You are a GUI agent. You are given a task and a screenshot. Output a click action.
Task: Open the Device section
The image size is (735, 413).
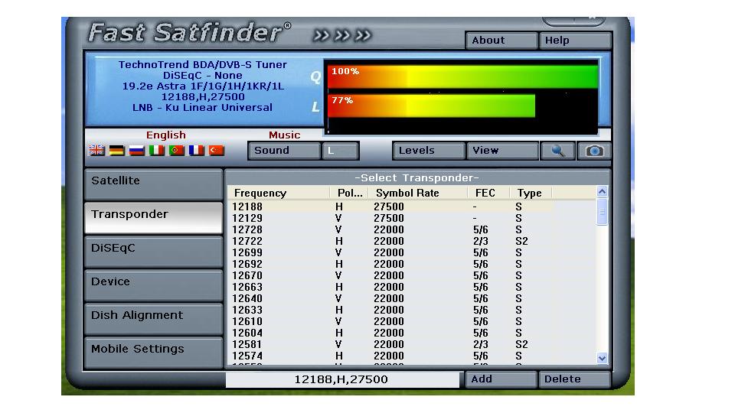pyautogui.click(x=153, y=285)
